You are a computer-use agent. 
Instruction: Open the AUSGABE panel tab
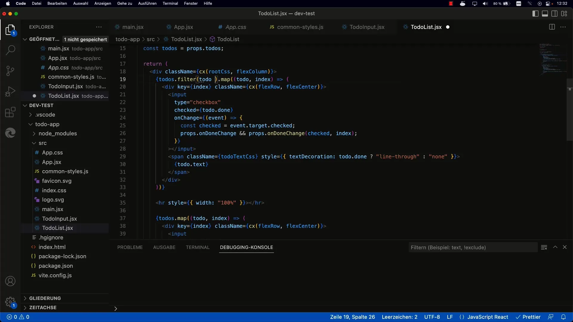(164, 247)
